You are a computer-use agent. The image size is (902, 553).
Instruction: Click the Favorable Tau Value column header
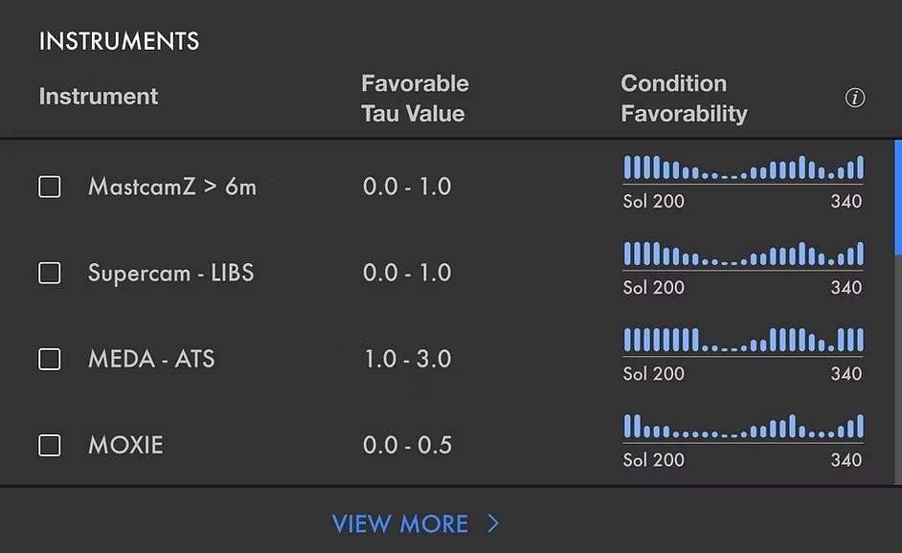[x=415, y=99]
